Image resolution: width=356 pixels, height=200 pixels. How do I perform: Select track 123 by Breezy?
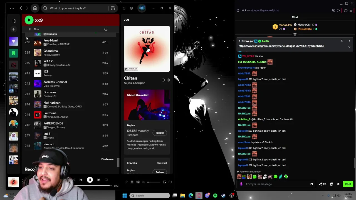(70, 73)
